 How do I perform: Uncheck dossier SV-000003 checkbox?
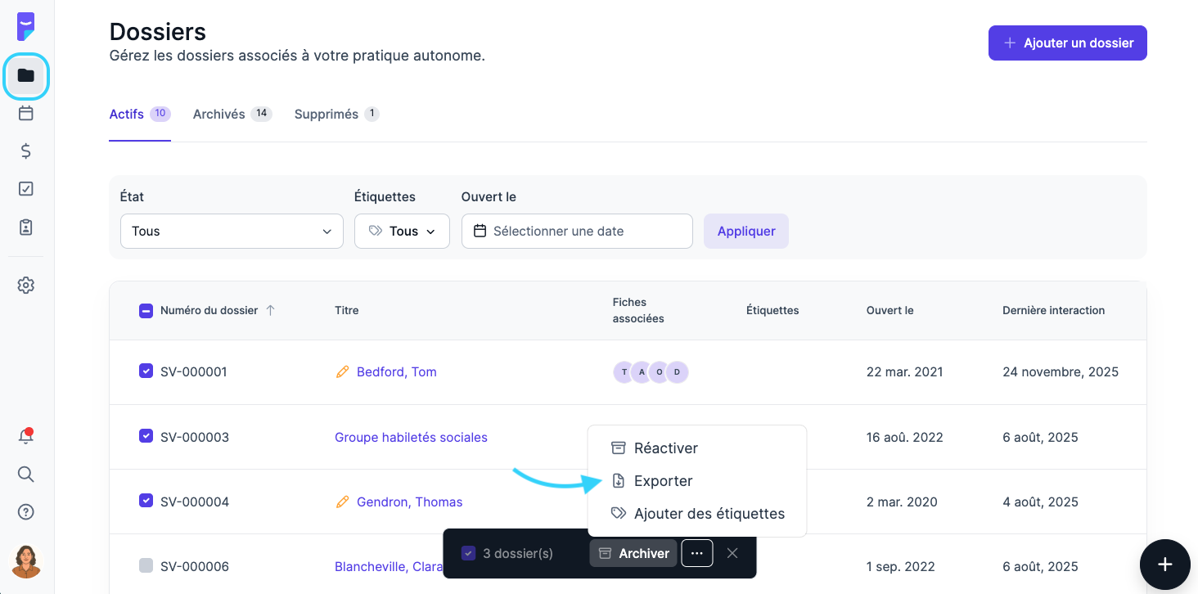point(146,436)
